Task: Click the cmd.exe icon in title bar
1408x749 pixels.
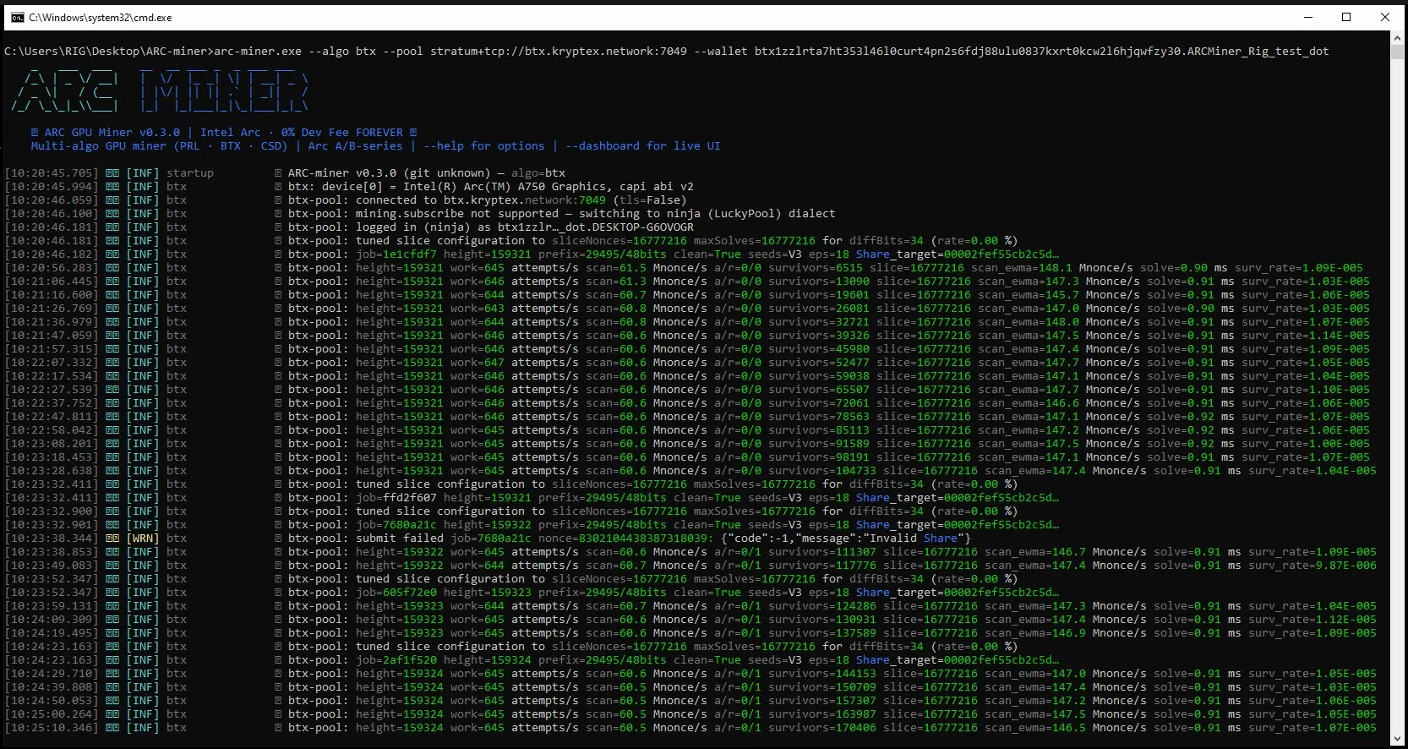Action: [17, 17]
